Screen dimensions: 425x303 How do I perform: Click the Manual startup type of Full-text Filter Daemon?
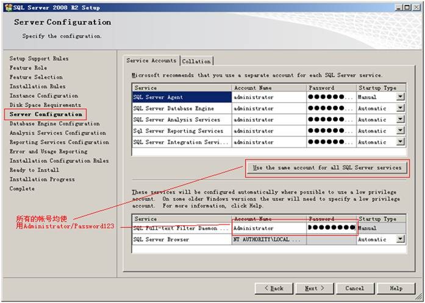(x=381, y=228)
